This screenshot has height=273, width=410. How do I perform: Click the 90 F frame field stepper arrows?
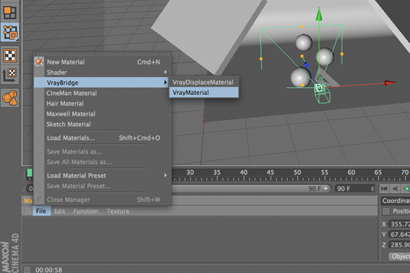(372, 188)
